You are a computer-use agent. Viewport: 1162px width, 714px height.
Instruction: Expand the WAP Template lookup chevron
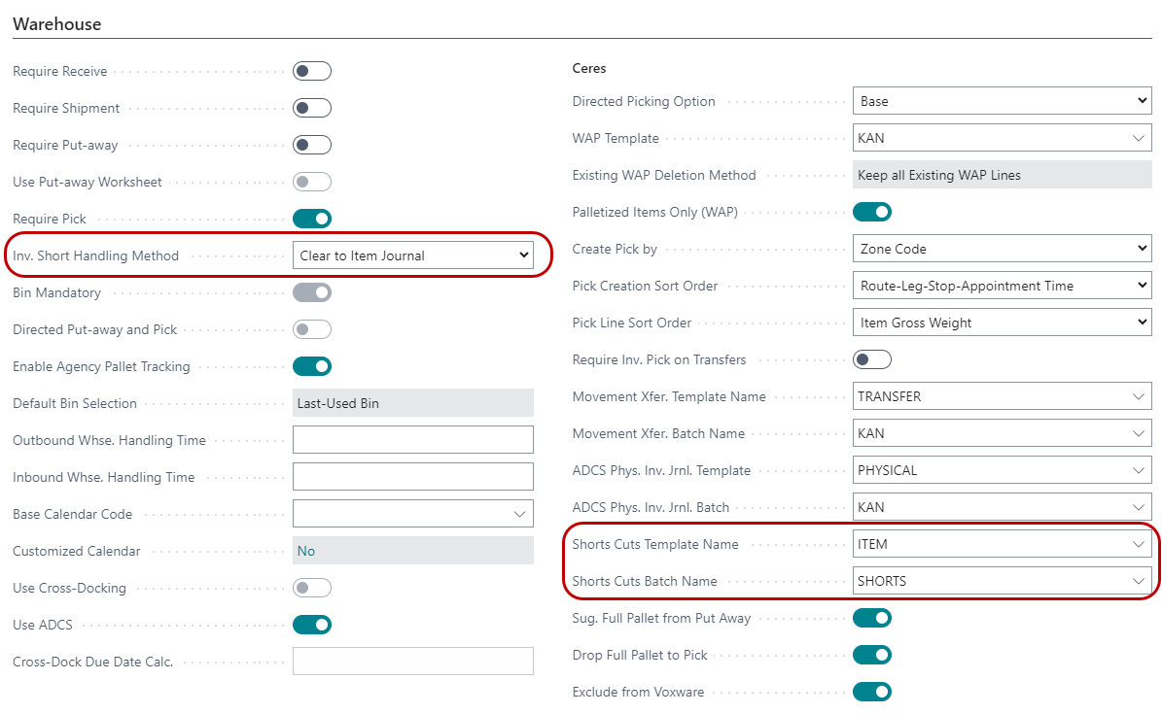coord(1139,138)
